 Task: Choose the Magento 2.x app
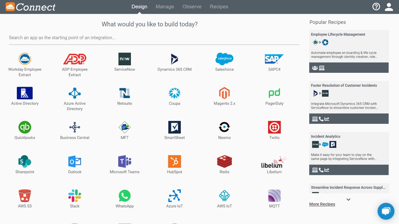pos(224,93)
